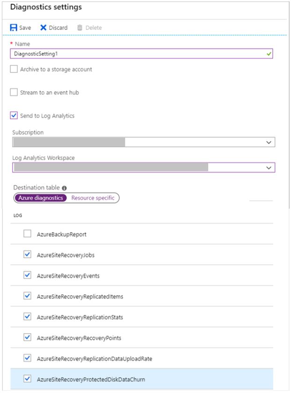
Task: Click the Destination table label
Action: (x=36, y=188)
